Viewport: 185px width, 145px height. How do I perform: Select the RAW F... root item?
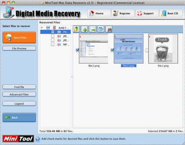tap(64, 28)
